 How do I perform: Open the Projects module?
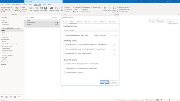46,9
